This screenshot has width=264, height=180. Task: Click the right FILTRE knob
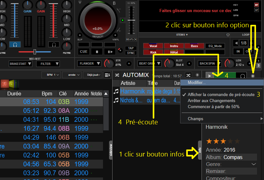tap(67, 46)
